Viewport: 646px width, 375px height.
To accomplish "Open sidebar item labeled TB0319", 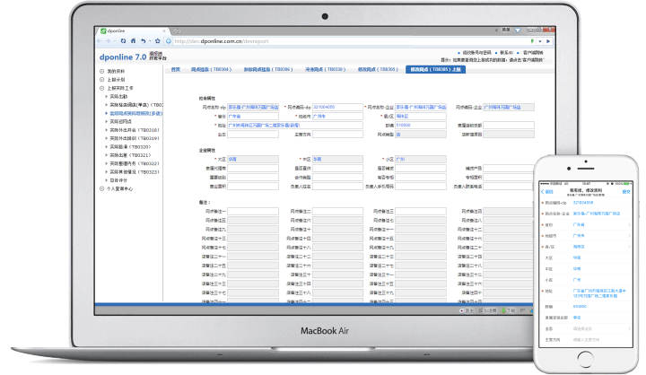I will pyautogui.click(x=134, y=138).
